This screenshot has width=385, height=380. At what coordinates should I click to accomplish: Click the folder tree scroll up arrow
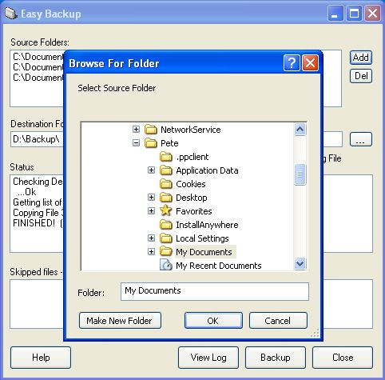[300, 130]
